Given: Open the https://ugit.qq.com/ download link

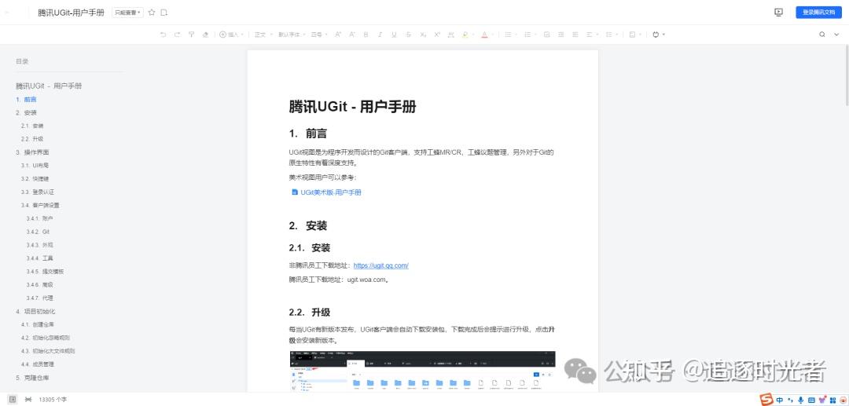Looking at the screenshot, I should (381, 265).
